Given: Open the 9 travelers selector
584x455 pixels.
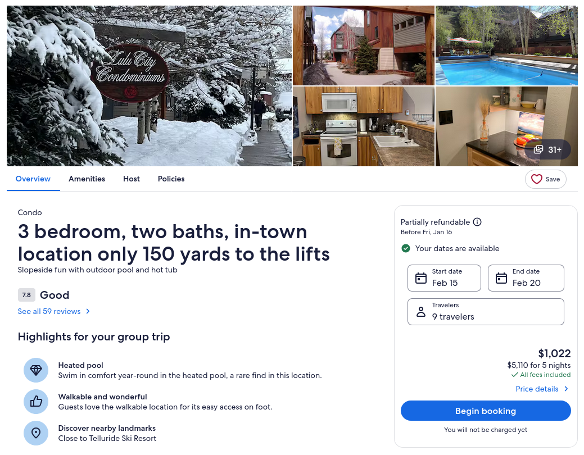Looking at the screenshot, I should [x=486, y=312].
